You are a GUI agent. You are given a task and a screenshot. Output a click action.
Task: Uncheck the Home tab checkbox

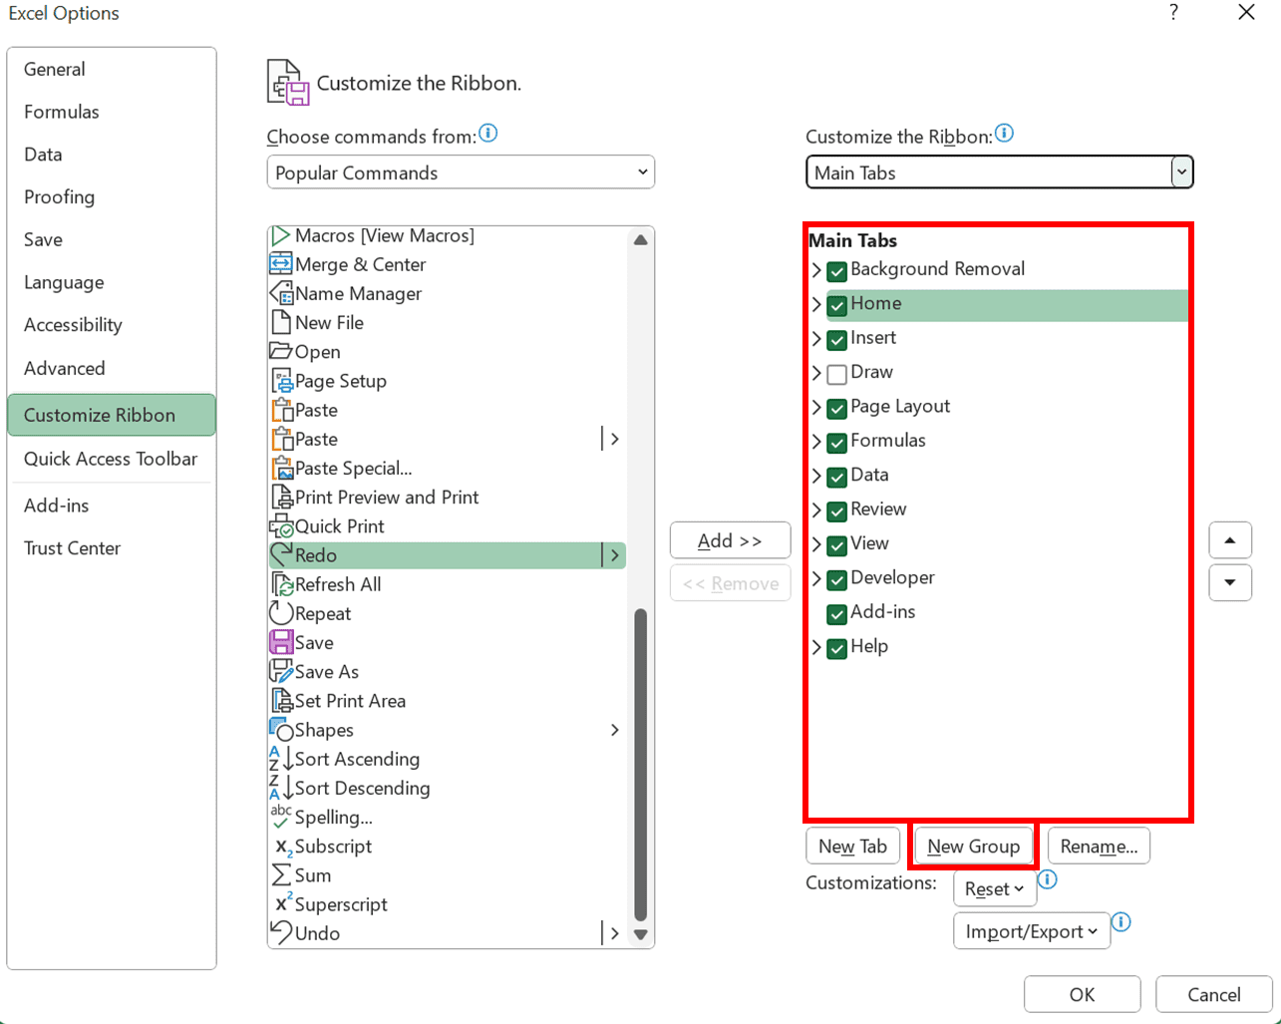click(836, 304)
